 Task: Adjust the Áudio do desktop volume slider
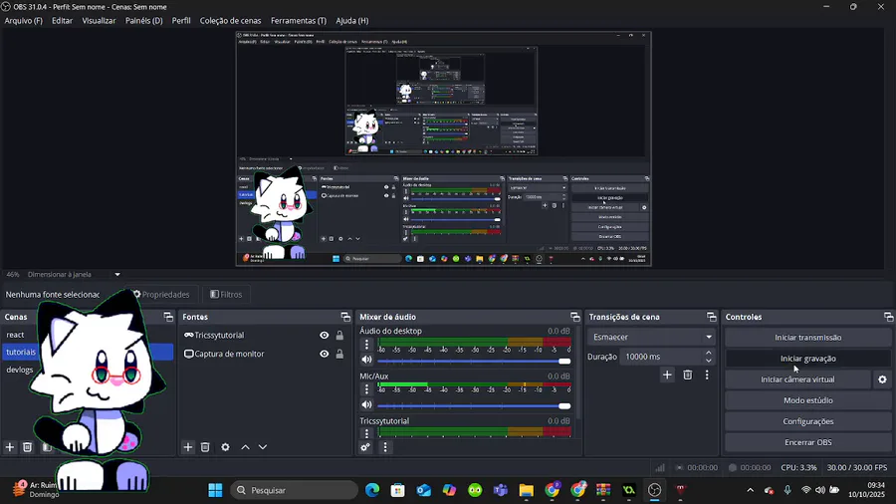(x=474, y=361)
